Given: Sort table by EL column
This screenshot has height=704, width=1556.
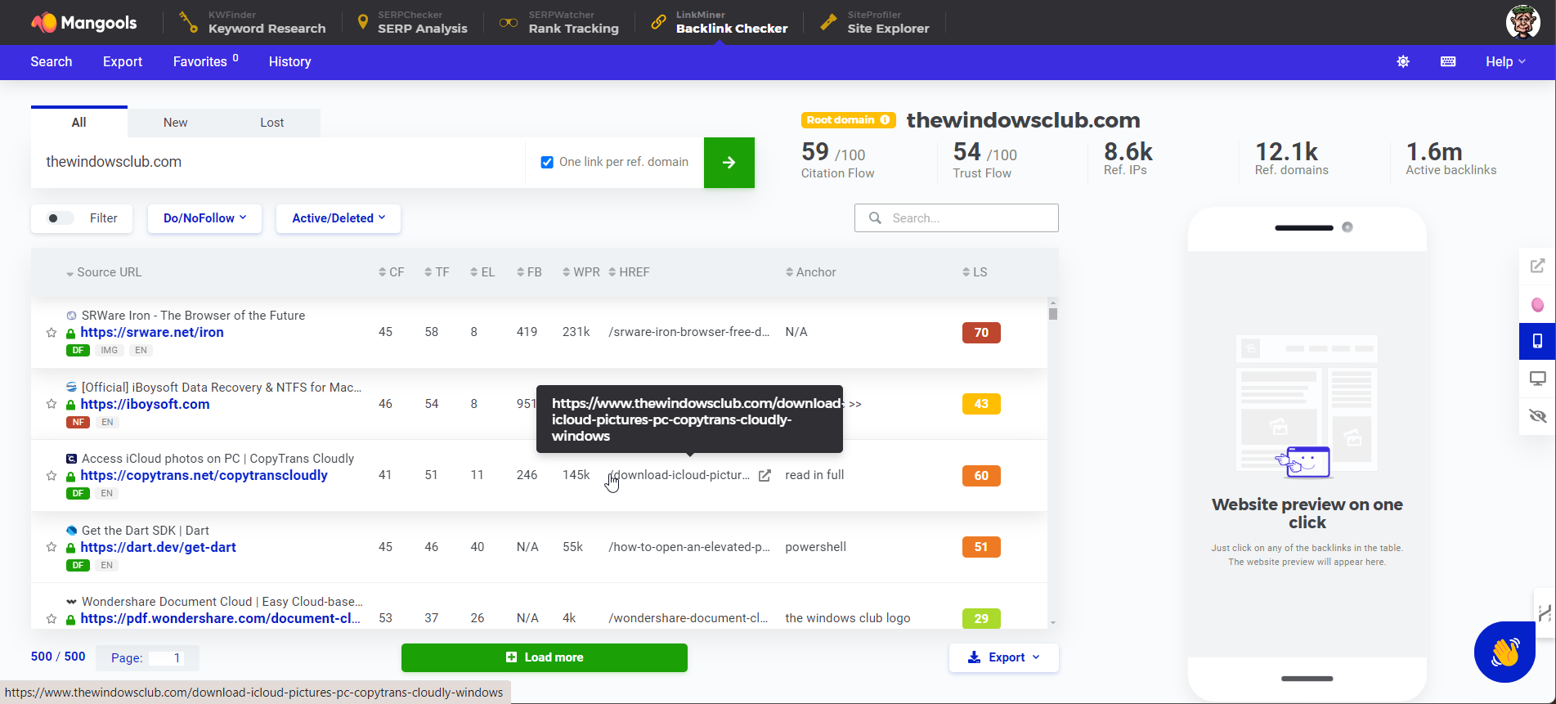Looking at the screenshot, I should pyautogui.click(x=483, y=272).
